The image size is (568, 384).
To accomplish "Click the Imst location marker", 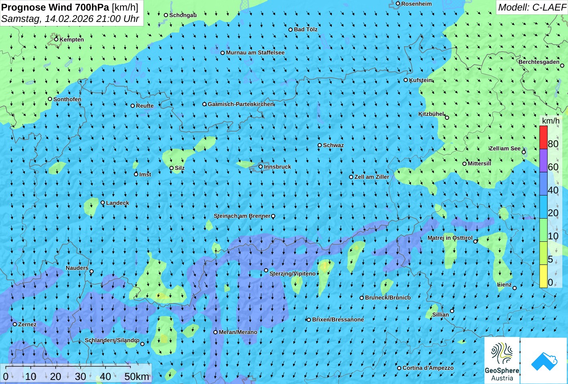I will point(136,174).
